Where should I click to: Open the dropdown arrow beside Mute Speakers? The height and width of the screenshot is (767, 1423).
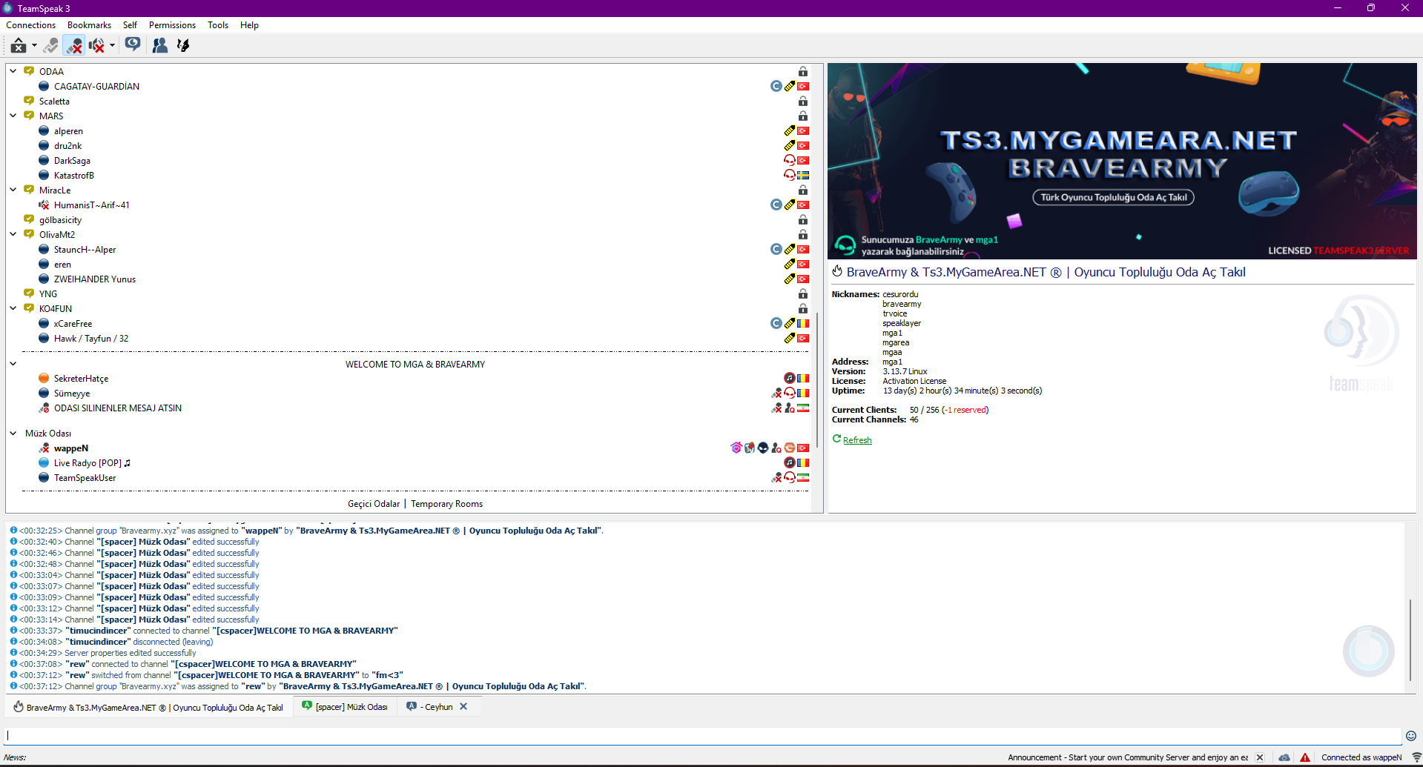[x=112, y=45]
